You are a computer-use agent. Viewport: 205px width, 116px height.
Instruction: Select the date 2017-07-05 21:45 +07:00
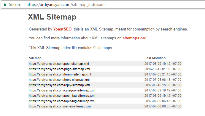coord(163,74)
